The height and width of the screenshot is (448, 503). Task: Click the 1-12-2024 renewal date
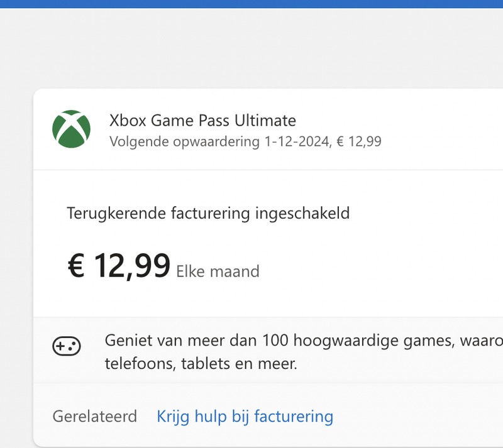tap(297, 141)
